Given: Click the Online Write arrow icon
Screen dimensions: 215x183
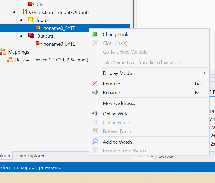Looking at the screenshot, I should [x=95, y=114].
